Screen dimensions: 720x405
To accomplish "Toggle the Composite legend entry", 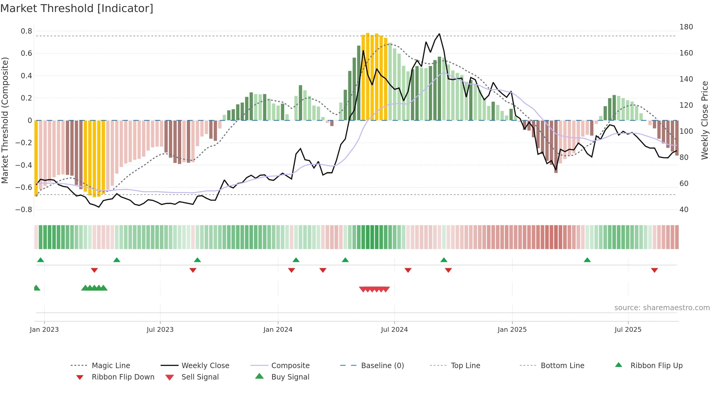I will [x=280, y=365].
